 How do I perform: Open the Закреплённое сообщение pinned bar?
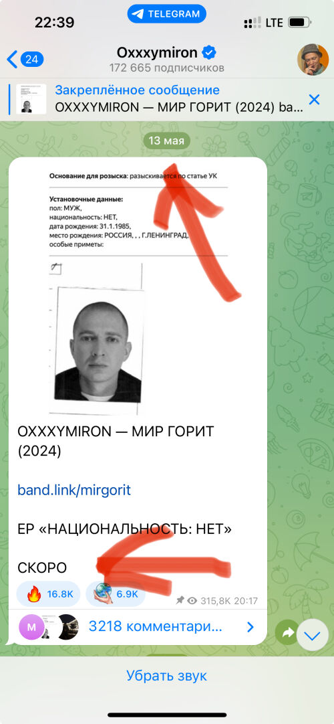[x=167, y=99]
